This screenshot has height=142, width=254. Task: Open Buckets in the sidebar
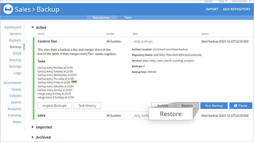(15, 40)
